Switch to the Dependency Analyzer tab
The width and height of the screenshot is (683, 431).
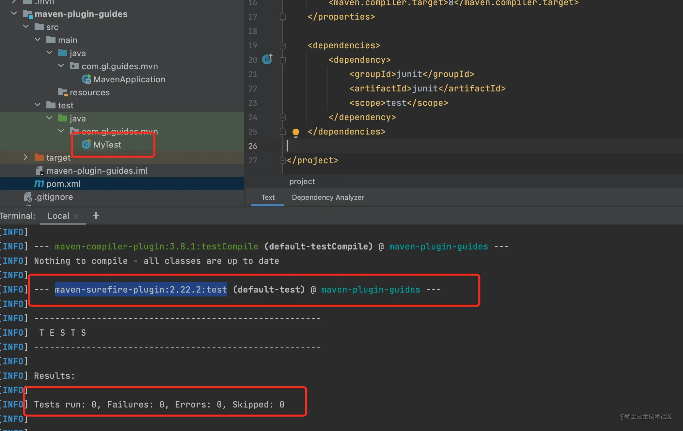tap(328, 198)
